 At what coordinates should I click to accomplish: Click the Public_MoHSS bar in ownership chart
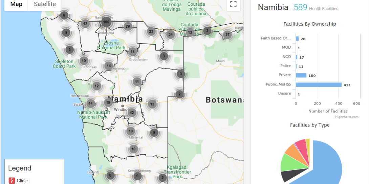[319, 85]
